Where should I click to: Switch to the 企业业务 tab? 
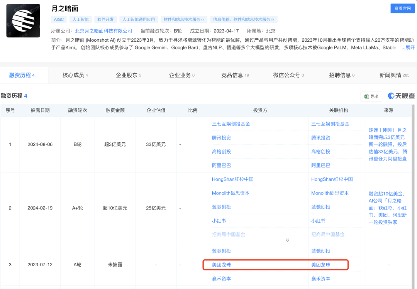[182, 75]
